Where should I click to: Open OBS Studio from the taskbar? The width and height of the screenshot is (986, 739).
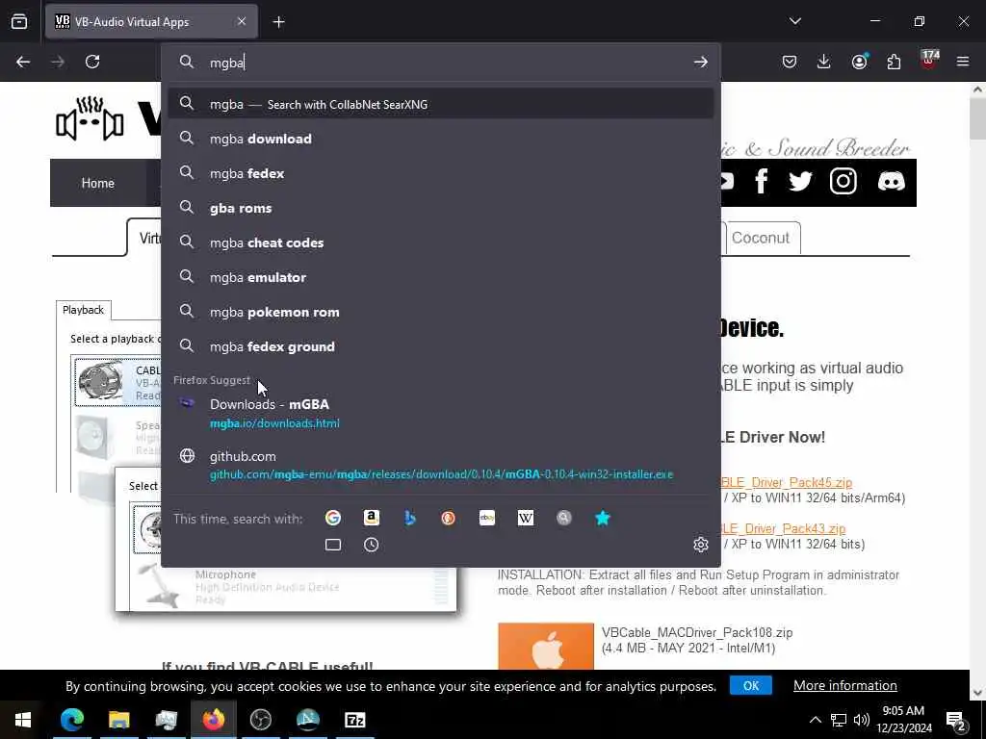pos(260,720)
